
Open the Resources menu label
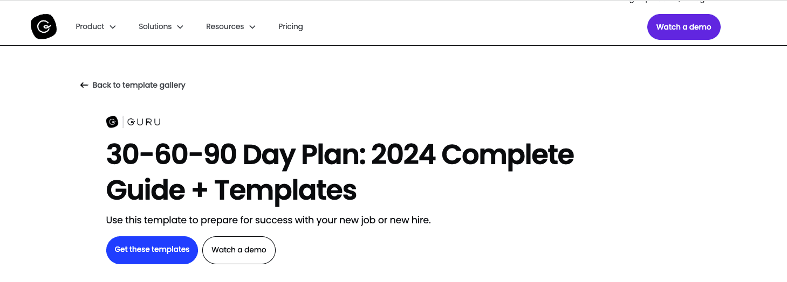pyautogui.click(x=224, y=27)
